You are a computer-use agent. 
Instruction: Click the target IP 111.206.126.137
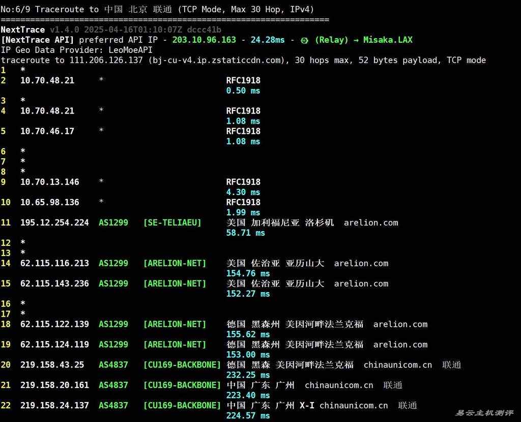(x=106, y=60)
